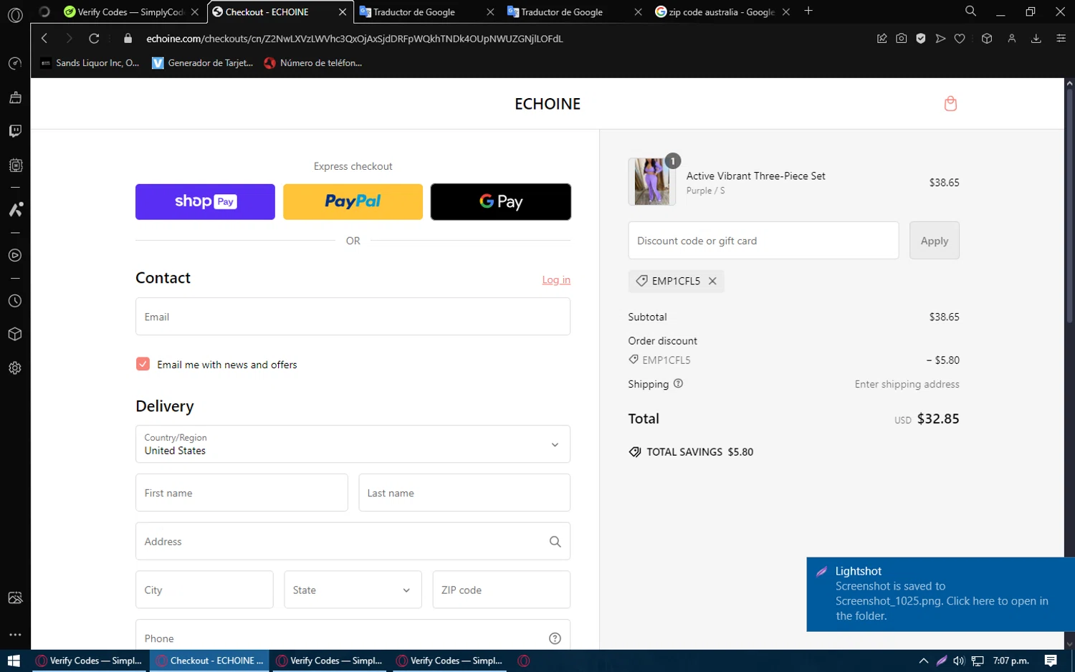Open the Twitch panel in the sidebar
1075x672 pixels.
15,131
